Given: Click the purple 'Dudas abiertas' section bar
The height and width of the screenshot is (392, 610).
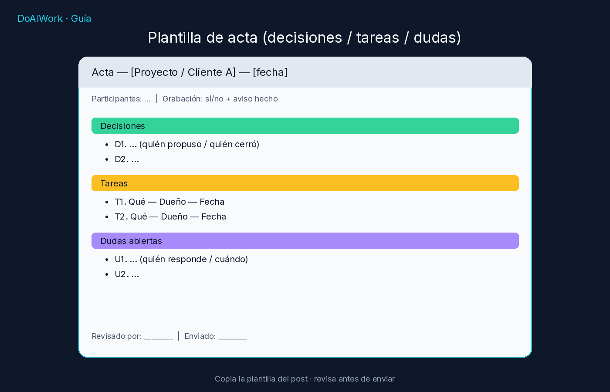Looking at the screenshot, I should pyautogui.click(x=305, y=241).
